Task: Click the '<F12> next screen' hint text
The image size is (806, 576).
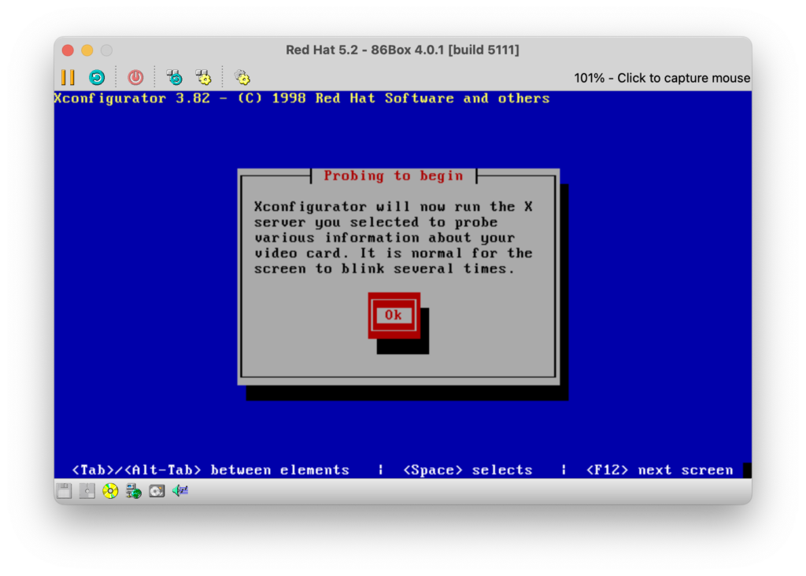Action: tap(660, 470)
